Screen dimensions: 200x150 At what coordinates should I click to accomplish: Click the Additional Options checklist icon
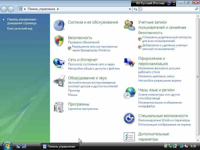[129, 137]
